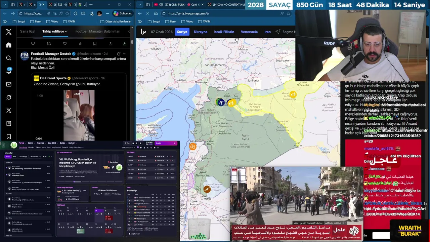The image size is (430, 242).
Task: Expand Transfer menu in Football Manager
Action: 41,143
